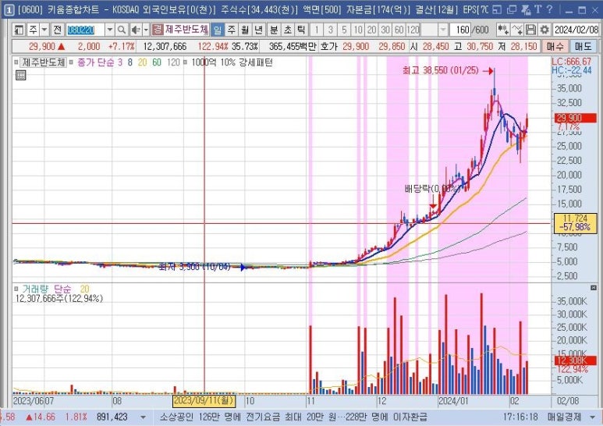This screenshot has width=603, height=426.
Task: Choose the 3 interval button
Action: [x=330, y=30]
